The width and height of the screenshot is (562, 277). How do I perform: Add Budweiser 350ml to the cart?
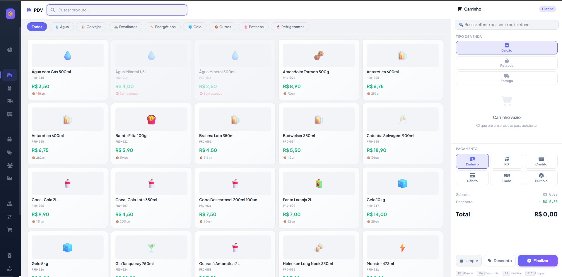tap(319, 134)
